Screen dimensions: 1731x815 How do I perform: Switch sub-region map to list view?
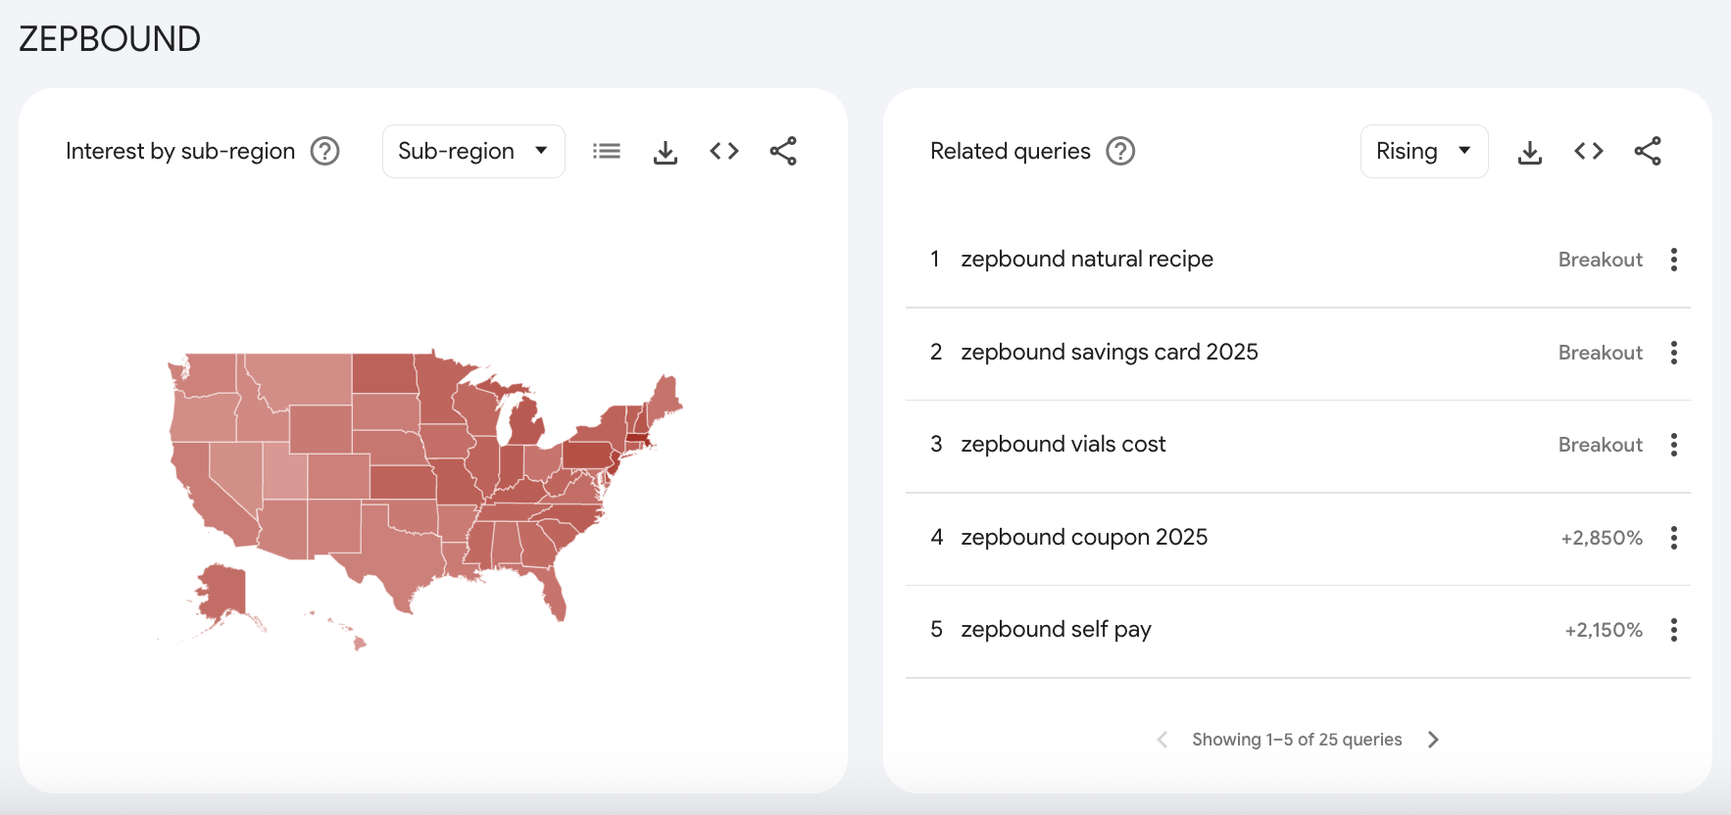point(607,151)
